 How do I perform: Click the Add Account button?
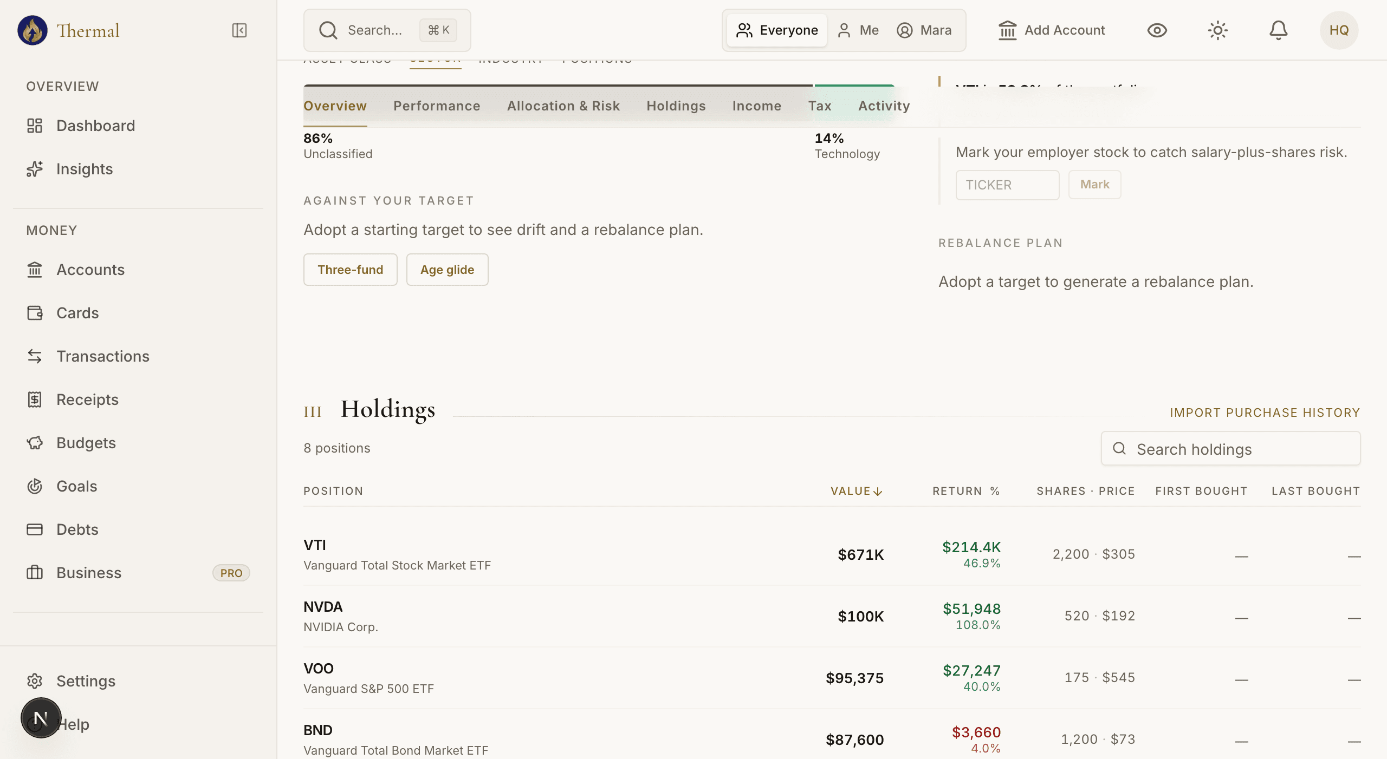1052,30
